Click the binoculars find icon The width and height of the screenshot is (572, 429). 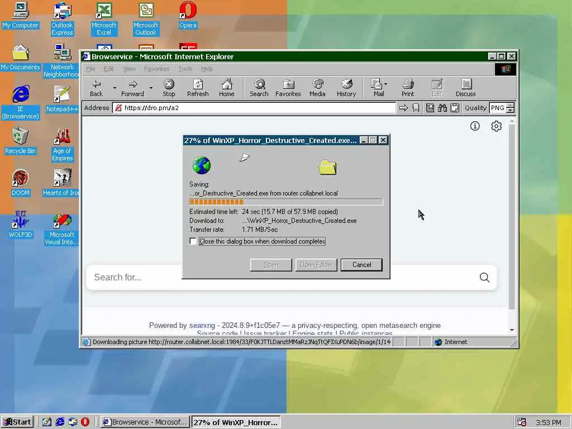point(442,108)
